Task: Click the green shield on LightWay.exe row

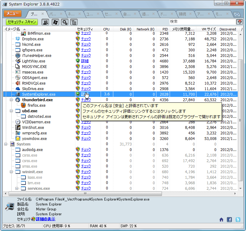Action: click(78, 61)
